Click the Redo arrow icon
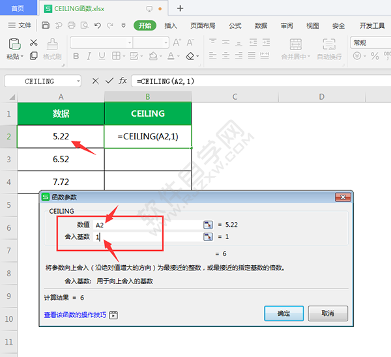This screenshot has width=391, height=357. (x=110, y=25)
